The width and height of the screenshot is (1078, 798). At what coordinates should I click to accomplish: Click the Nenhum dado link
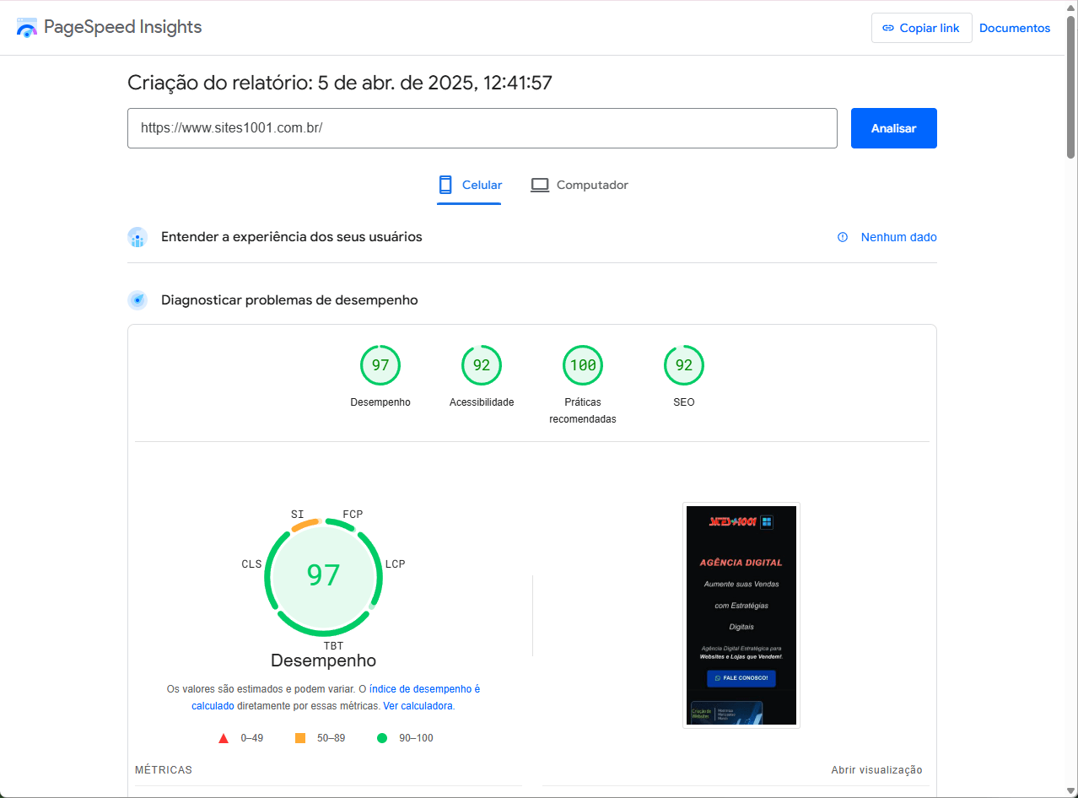pyautogui.click(x=898, y=237)
